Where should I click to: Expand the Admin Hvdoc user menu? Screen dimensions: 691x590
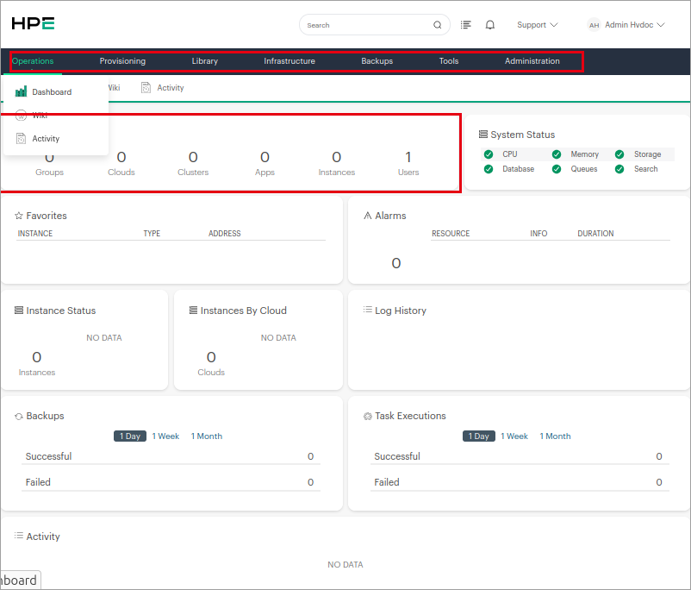635,25
